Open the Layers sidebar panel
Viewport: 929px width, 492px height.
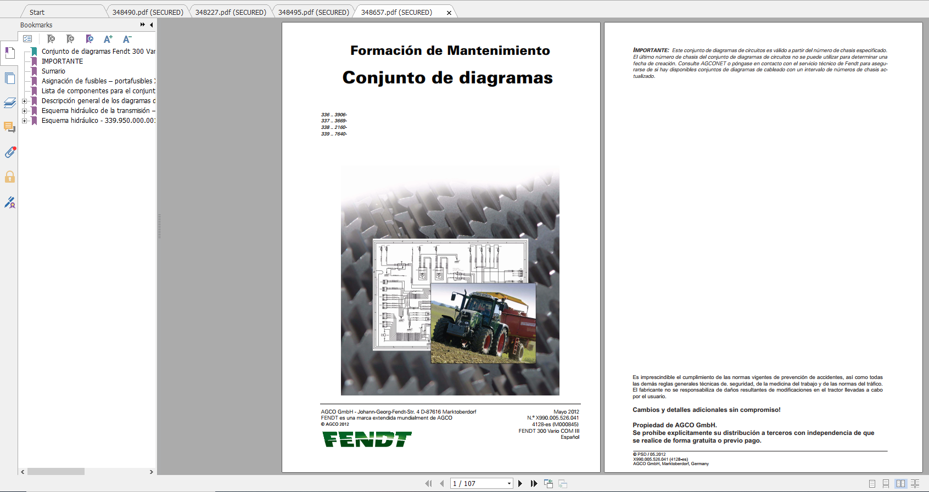pos(9,103)
